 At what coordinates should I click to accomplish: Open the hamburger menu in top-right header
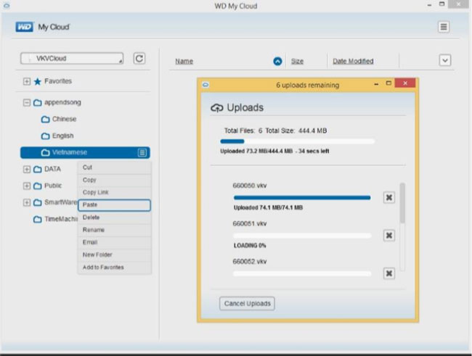click(443, 27)
